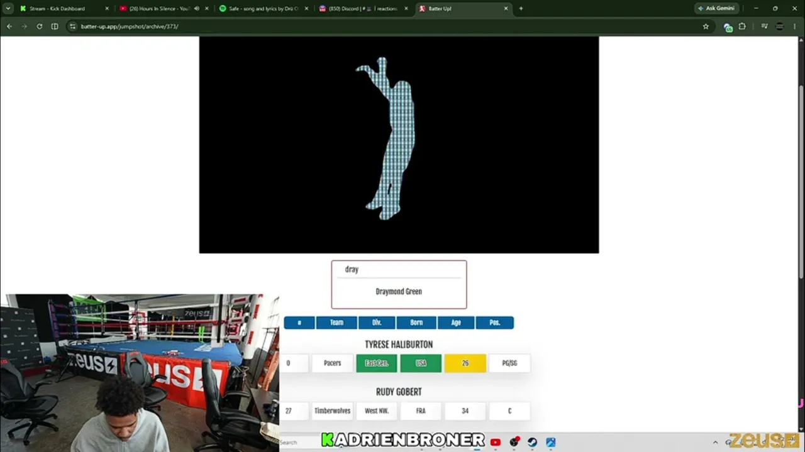The height and width of the screenshot is (452, 805).
Task: Click the 'Pos.' column header
Action: click(x=495, y=323)
